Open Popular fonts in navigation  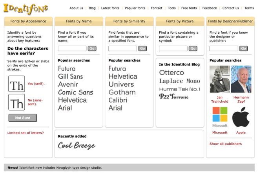click(x=135, y=8)
